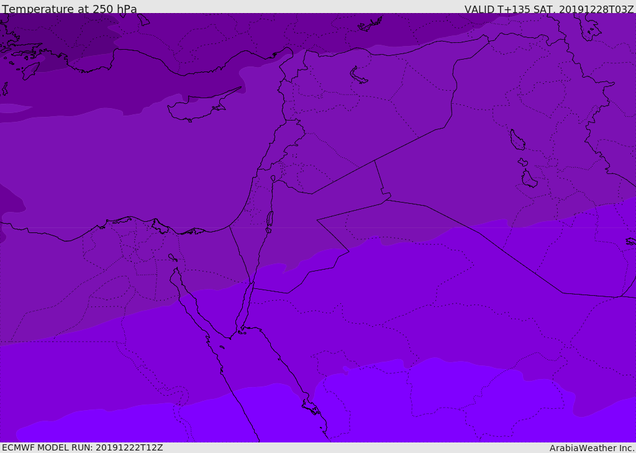Click the island of Cyprus on map
Screen dimensions: 636x453
[x=204, y=105]
